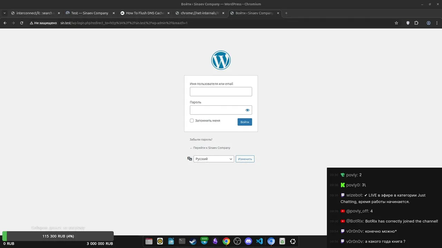Click the '115 300 RUB (4%)' progress bar
Image resolution: width=442 pixels, height=248 pixels.
coord(58,236)
